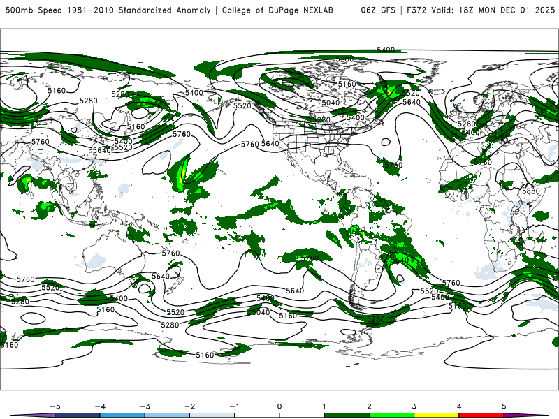Click the colorbar tick label '-5'
Screen dimensions: 559x419
(55, 406)
